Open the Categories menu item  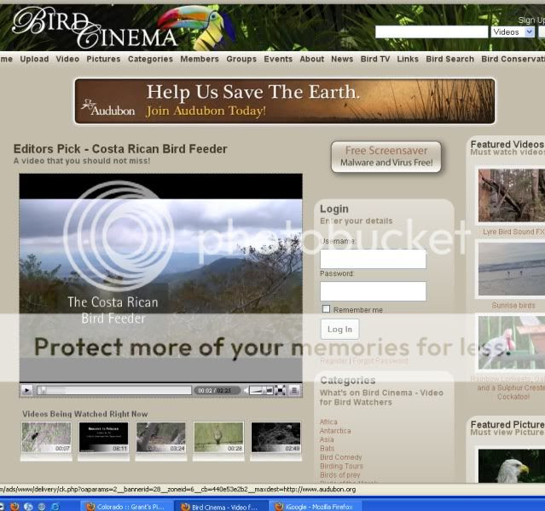tap(150, 59)
